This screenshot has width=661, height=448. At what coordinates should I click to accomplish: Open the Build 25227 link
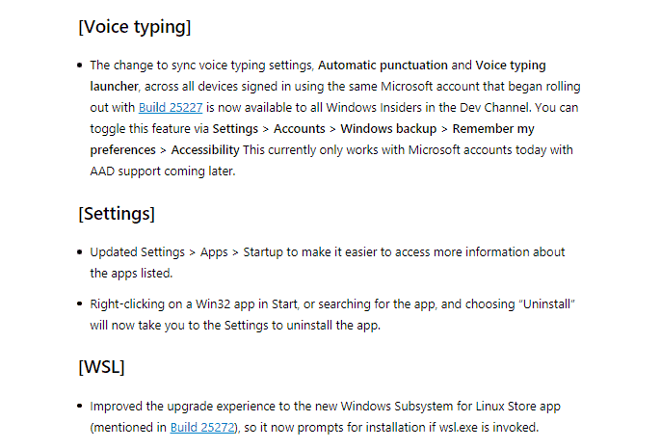(x=171, y=108)
